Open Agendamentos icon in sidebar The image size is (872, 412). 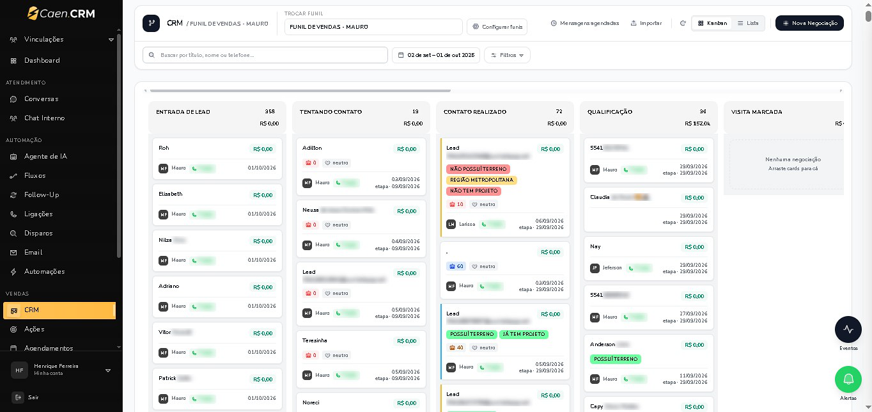13,349
